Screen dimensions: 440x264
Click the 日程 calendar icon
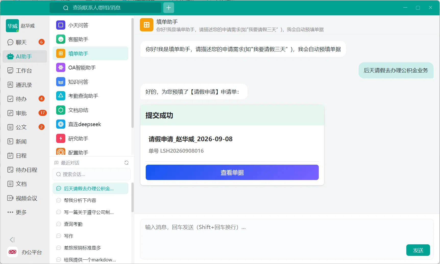[10, 155]
